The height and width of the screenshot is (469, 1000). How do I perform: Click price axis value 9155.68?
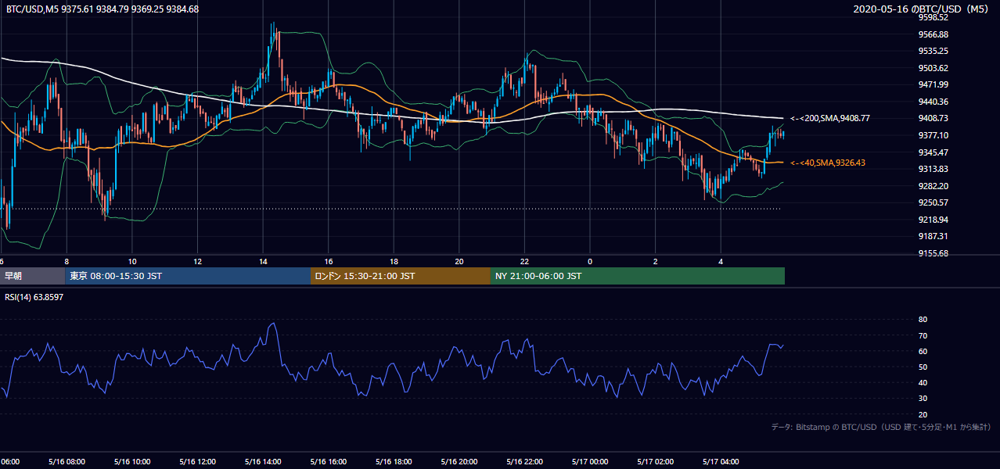click(x=933, y=253)
